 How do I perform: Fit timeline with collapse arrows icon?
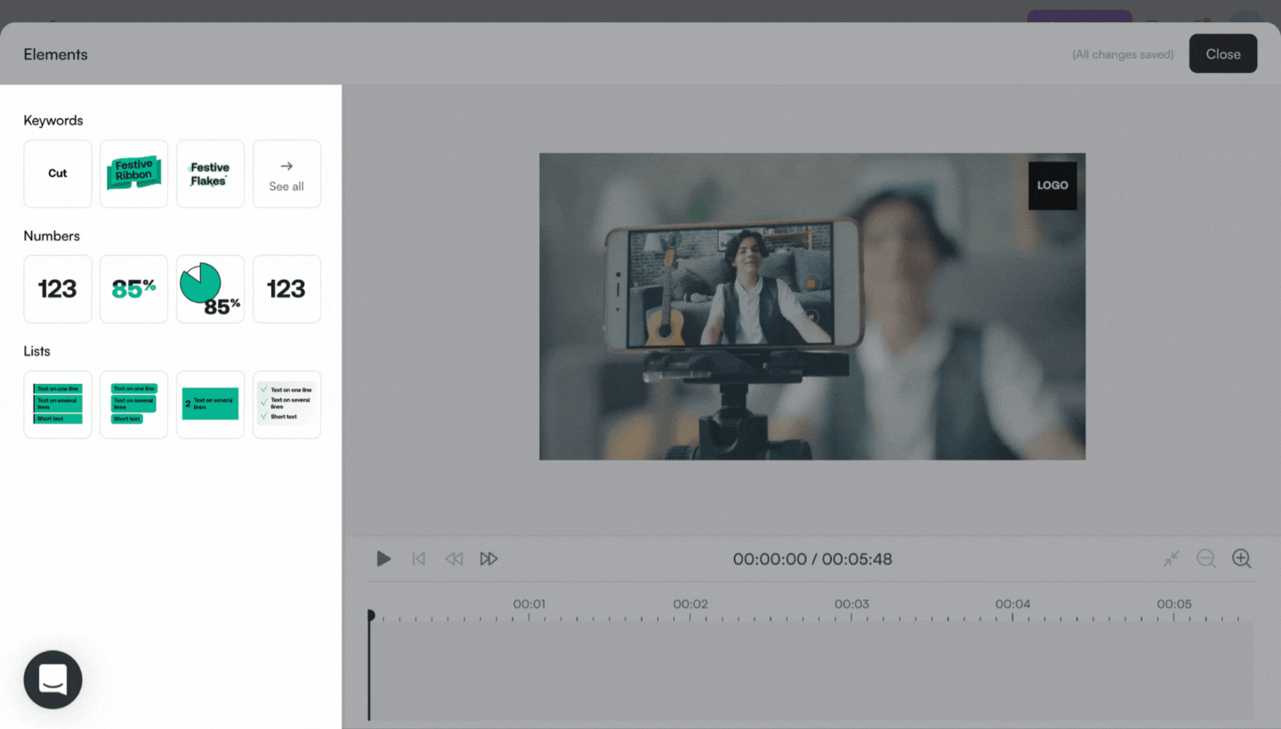(x=1171, y=558)
